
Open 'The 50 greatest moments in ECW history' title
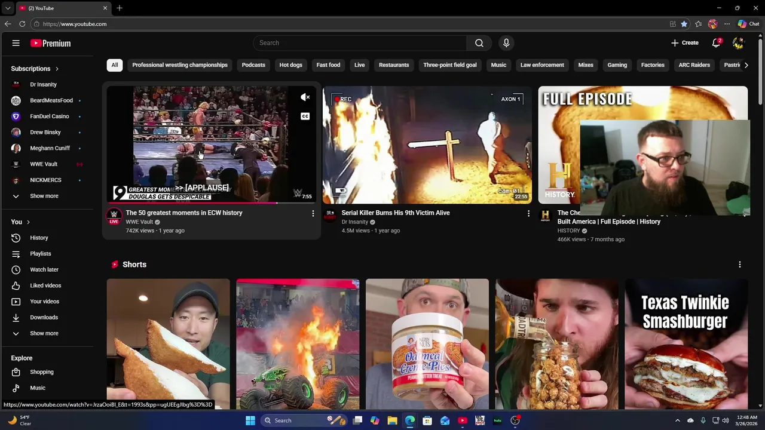pyautogui.click(x=184, y=213)
